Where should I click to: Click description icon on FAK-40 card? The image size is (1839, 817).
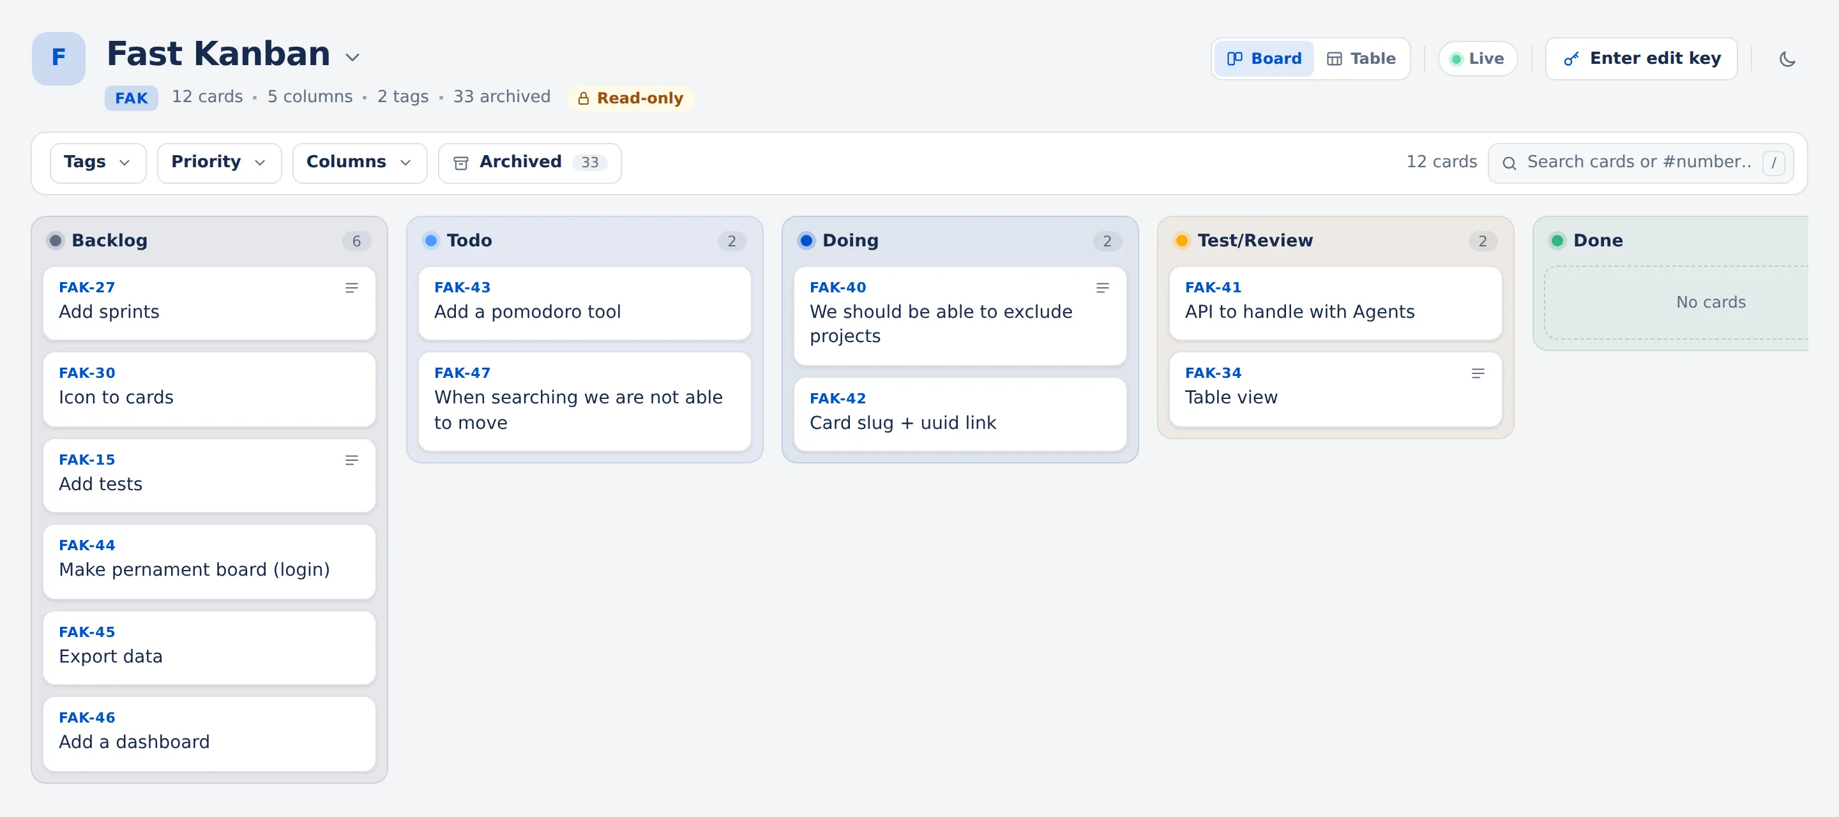pos(1102,288)
